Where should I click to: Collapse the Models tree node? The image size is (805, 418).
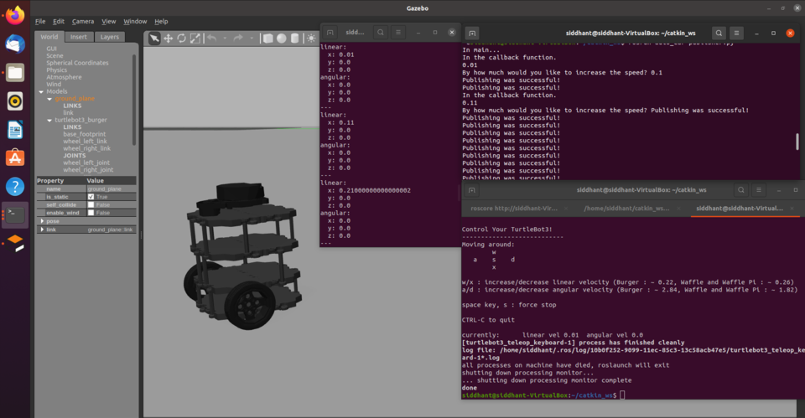point(41,92)
